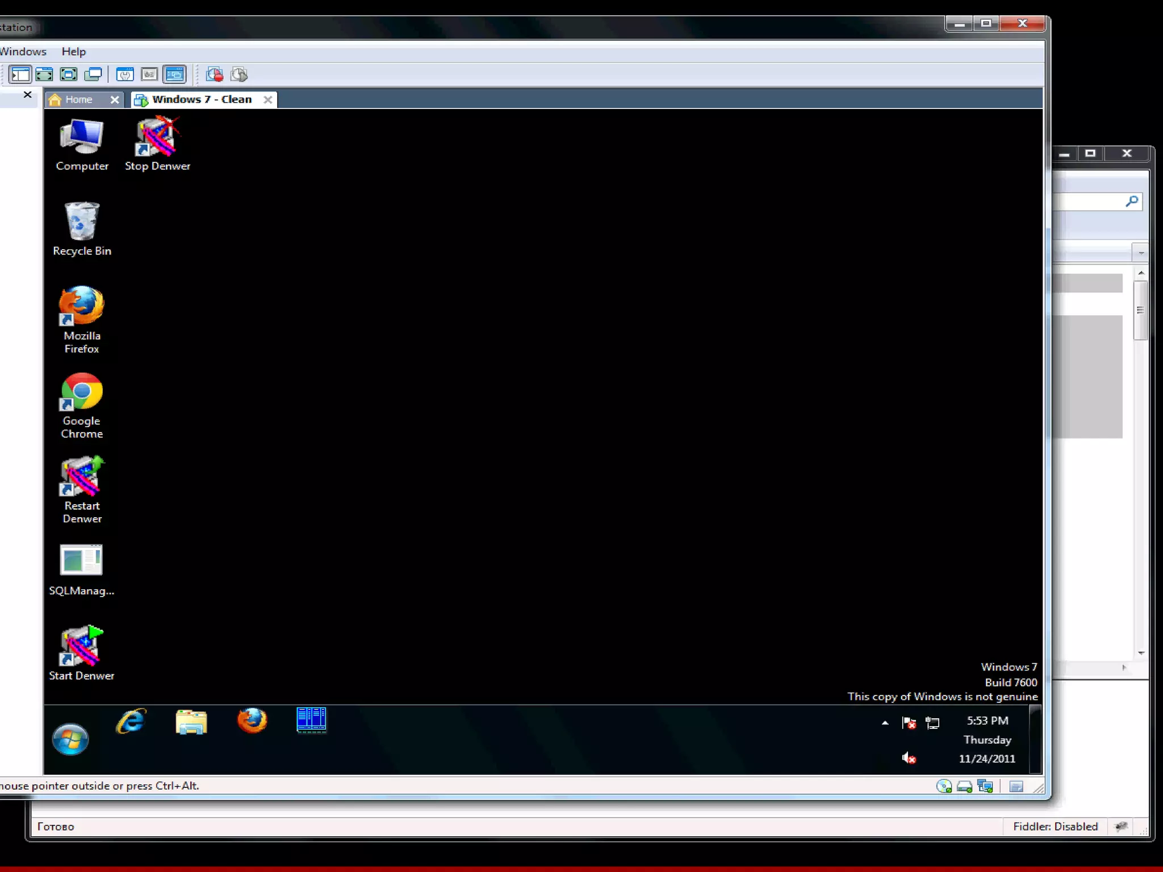Switch to VMware Unity mode icon

click(93, 74)
